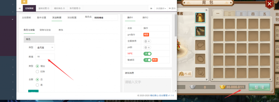The image size is (279, 102).
Task: Switch to the 操作1 tab
Action: (130, 18)
